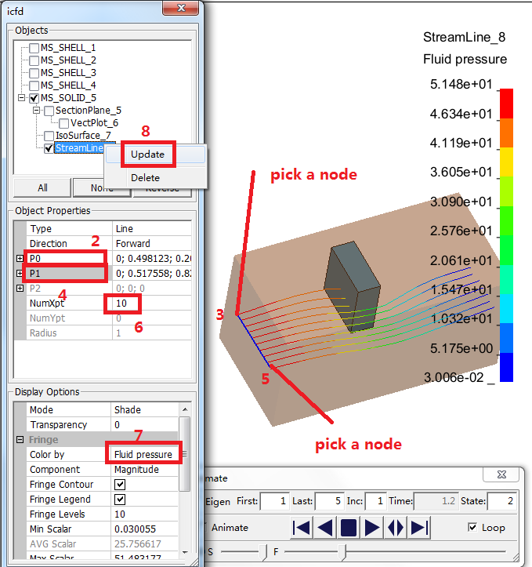Open the Component Magnitude dropdown
This screenshot has height=567, width=532.
click(x=144, y=470)
